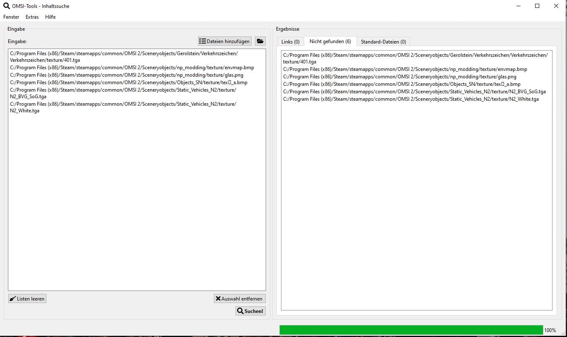The image size is (567, 337).
Task: Open the Fenster menu
Action: (11, 17)
